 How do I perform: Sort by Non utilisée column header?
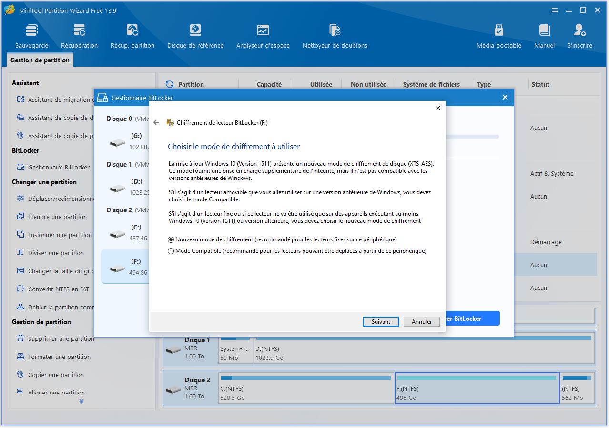(369, 84)
